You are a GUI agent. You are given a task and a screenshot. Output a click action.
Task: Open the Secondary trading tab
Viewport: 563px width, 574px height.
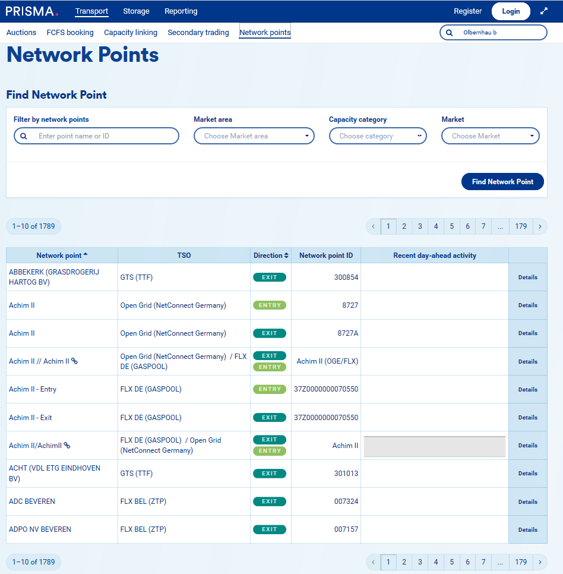[x=198, y=33]
